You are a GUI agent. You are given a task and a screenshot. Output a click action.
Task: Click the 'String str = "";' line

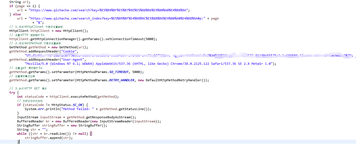click(32, 130)
